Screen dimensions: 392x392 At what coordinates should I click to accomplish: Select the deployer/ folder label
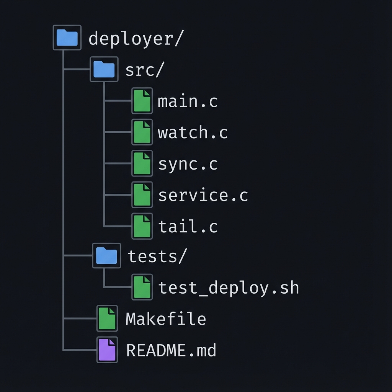coord(135,37)
